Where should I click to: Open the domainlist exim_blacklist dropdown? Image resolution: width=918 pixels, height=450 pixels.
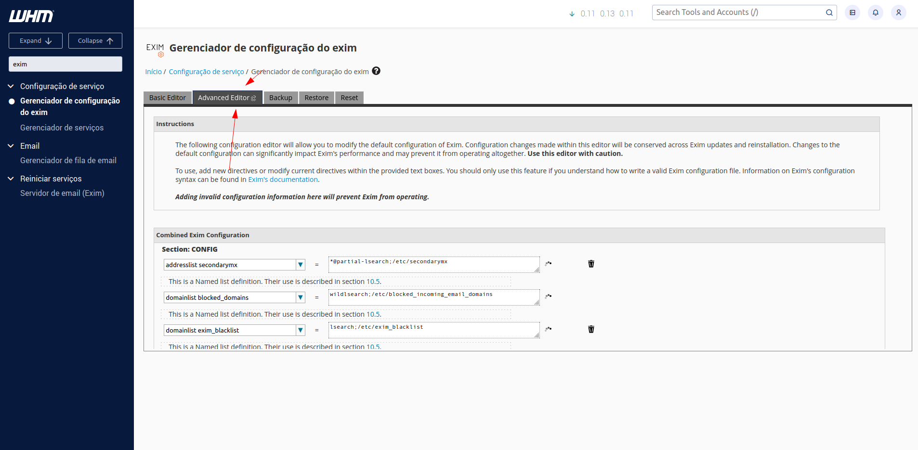point(301,330)
